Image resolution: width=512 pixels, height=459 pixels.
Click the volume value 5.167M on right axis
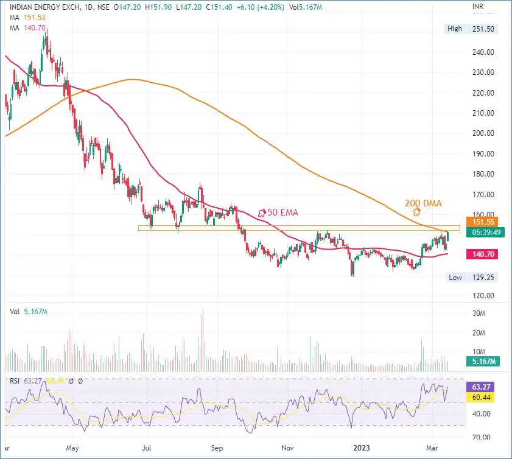click(482, 361)
